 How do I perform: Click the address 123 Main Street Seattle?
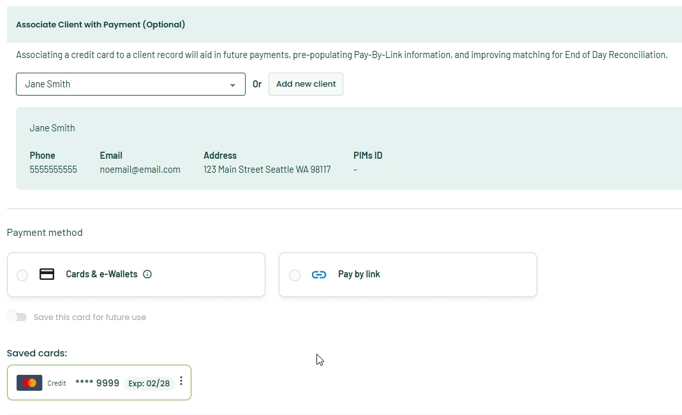(x=267, y=170)
